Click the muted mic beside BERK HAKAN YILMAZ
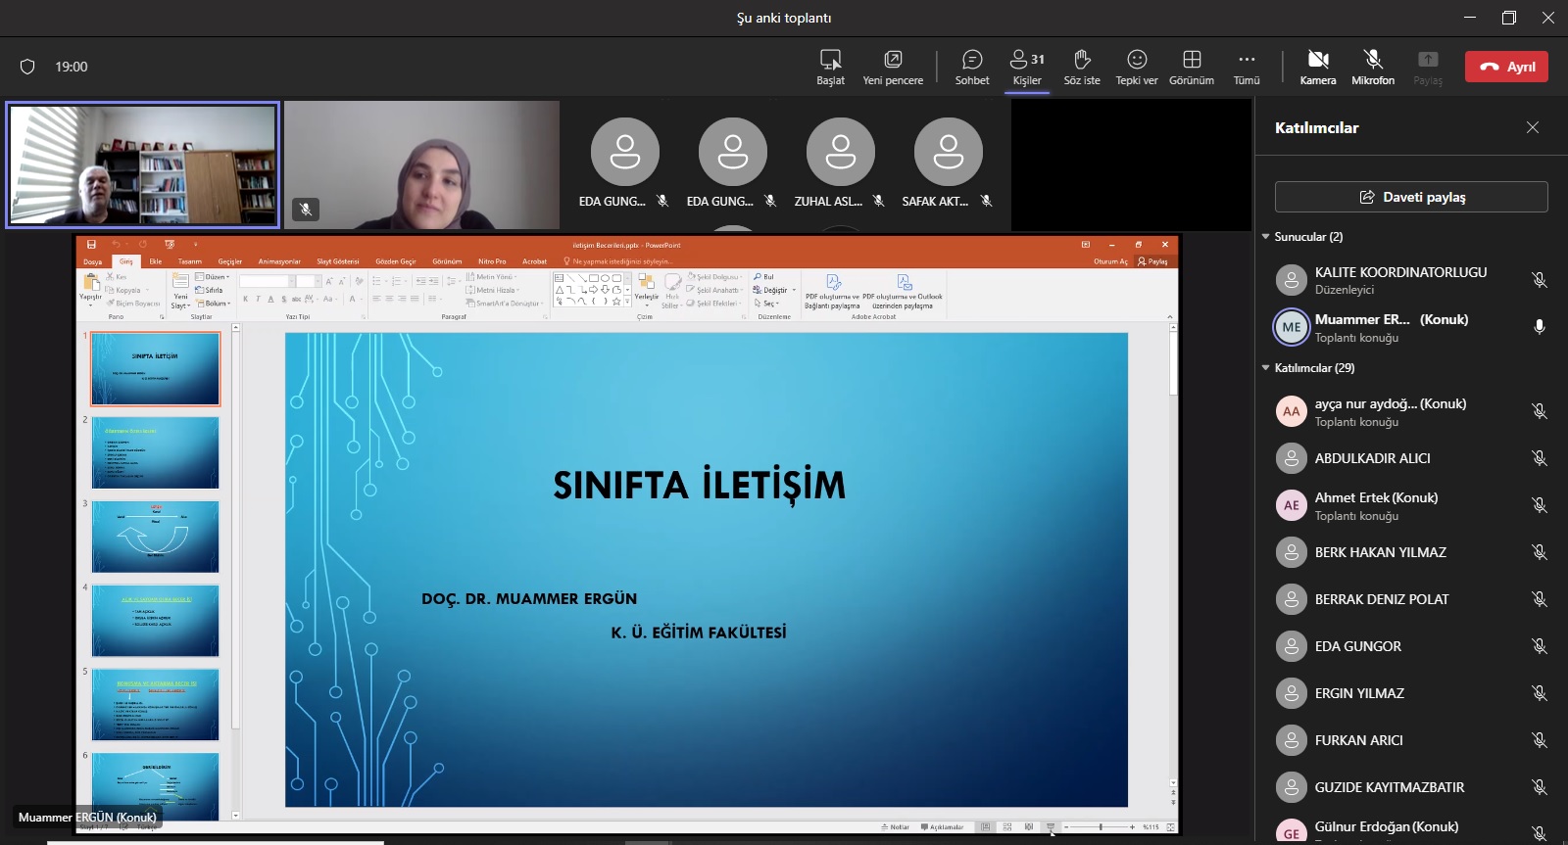 (1540, 552)
